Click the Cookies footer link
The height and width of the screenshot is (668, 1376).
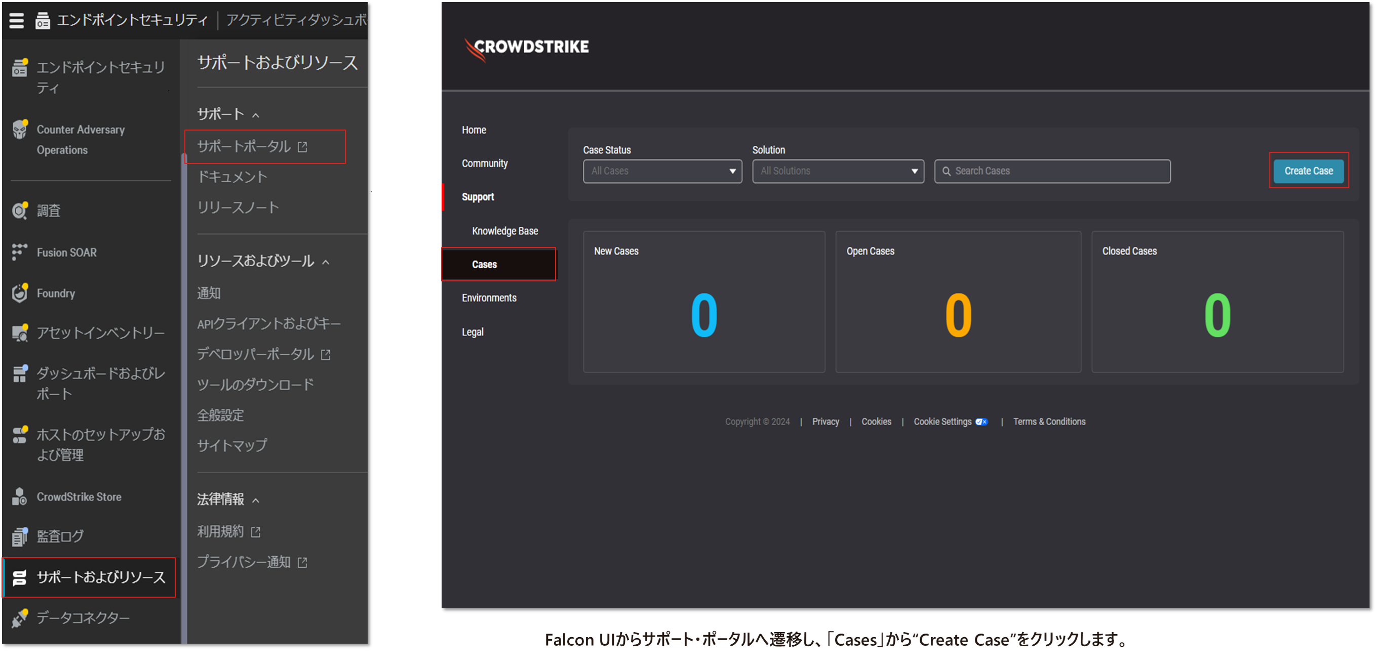point(876,422)
